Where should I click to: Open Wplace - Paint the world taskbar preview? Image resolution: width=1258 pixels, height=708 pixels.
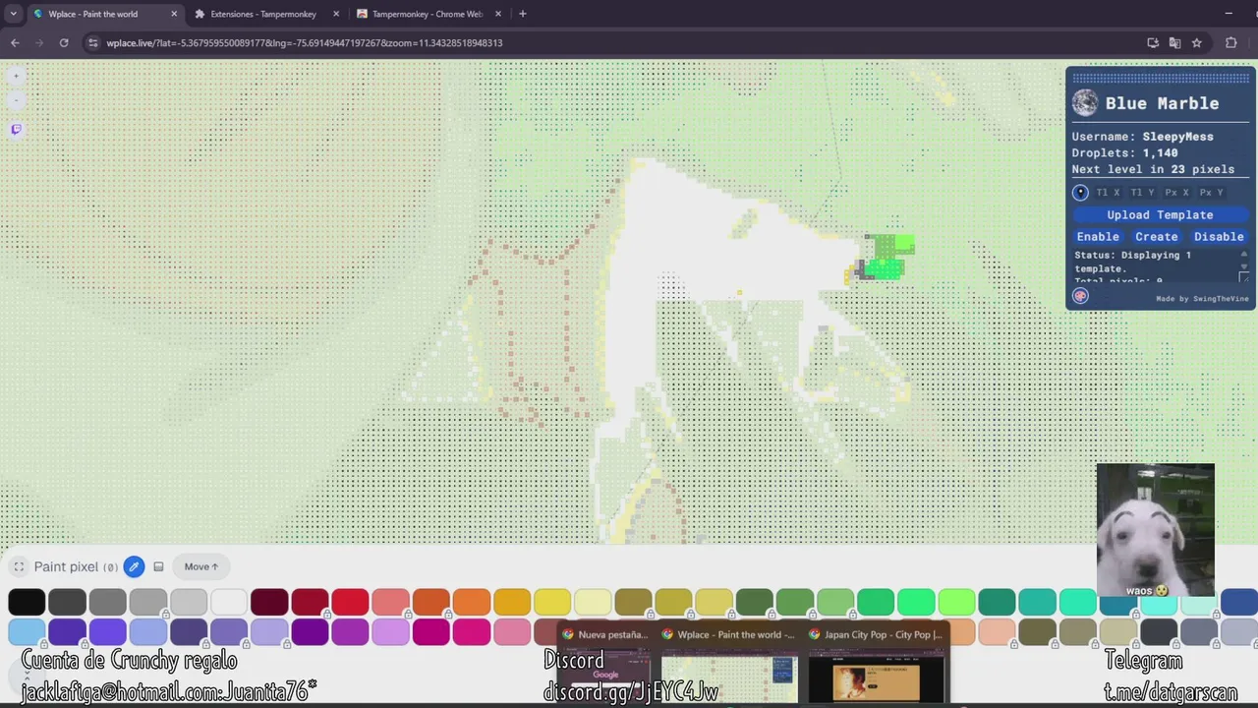(x=728, y=665)
